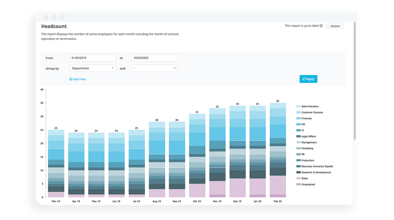Toggle Research & Development legend entry
This screenshot has width=394, height=220.
point(316,172)
